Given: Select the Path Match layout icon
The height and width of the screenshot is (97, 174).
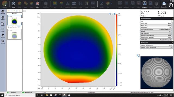Looking at the screenshot, I should coord(126,4).
